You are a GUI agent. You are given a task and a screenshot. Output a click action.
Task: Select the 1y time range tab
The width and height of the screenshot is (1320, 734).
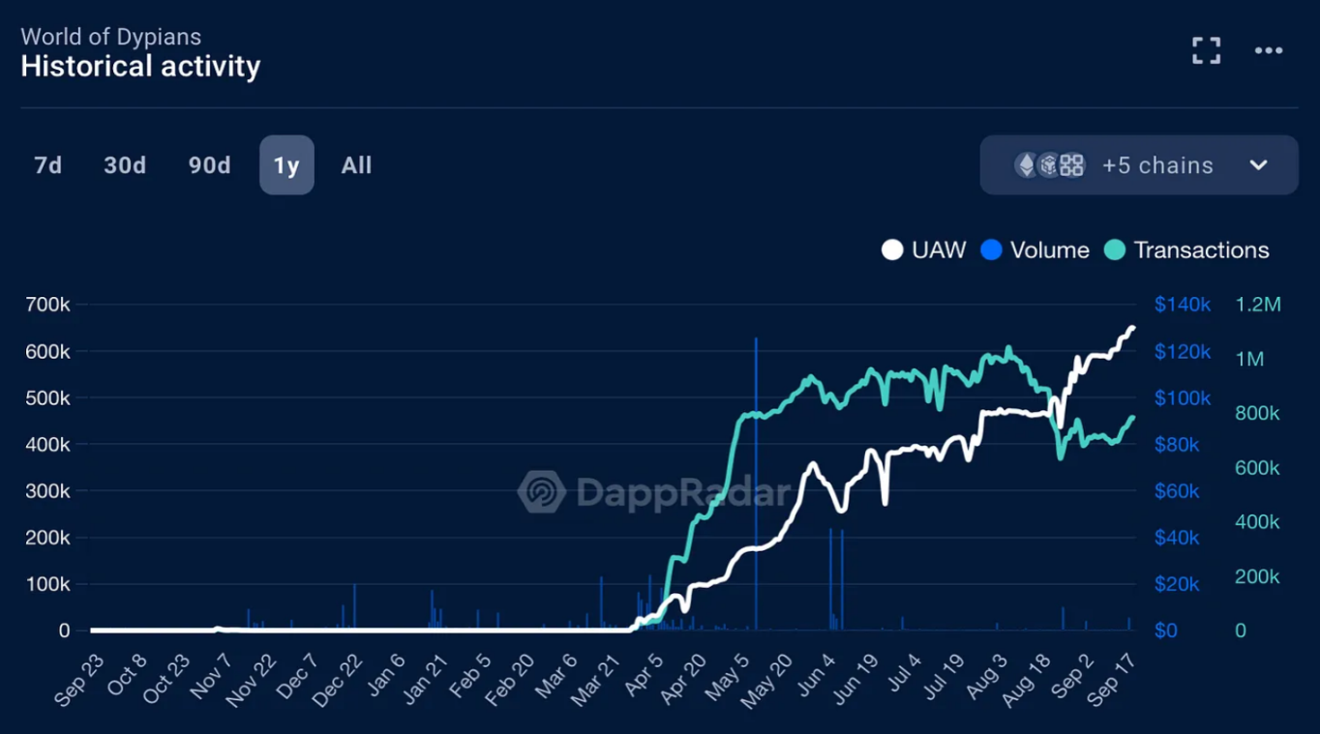click(x=286, y=165)
